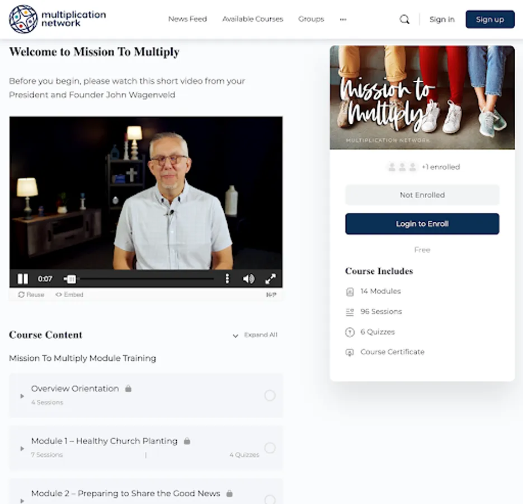
Task: Open Module 2 – Preparing to Share the Good News
Action: click(125, 493)
